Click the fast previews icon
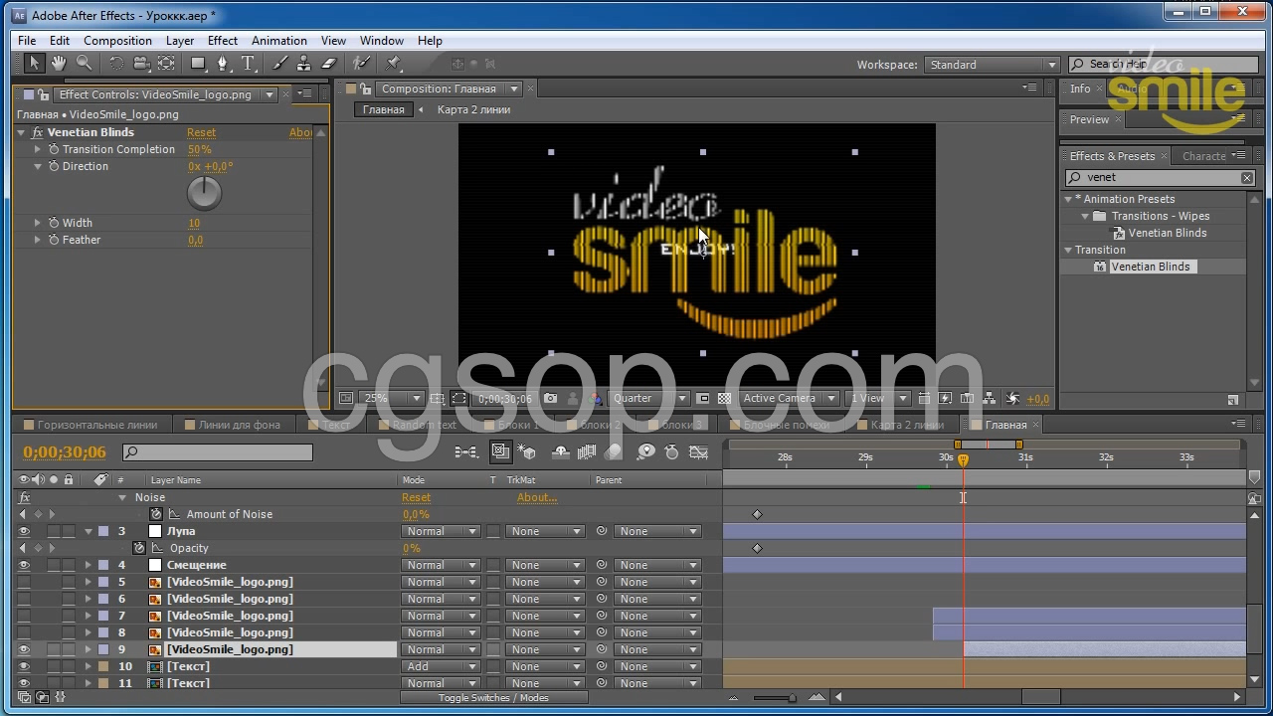This screenshot has width=1273, height=716. click(x=946, y=399)
